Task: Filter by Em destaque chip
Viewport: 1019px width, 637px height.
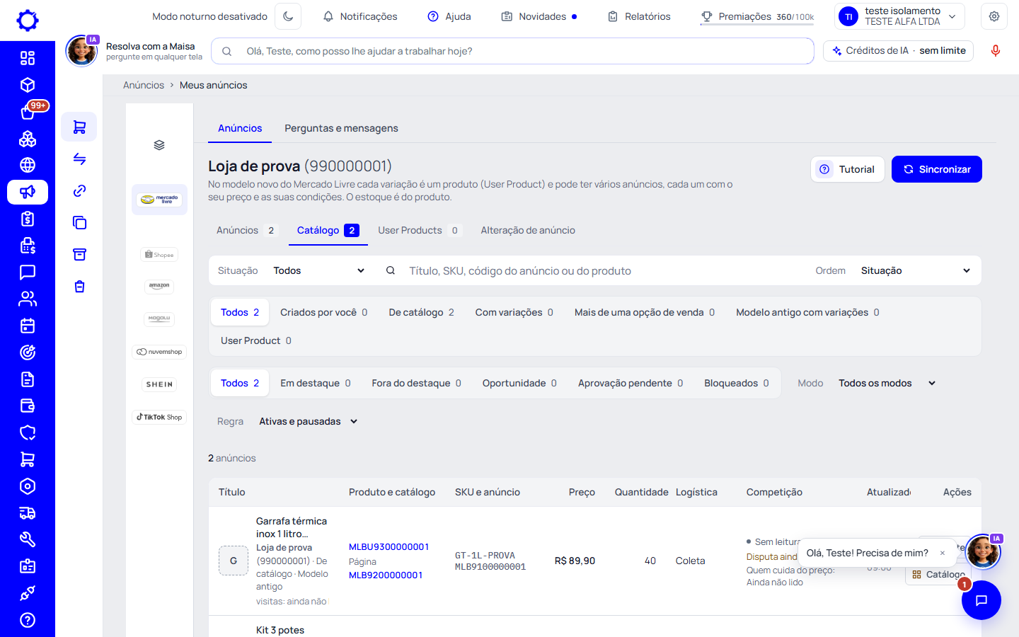Action: click(x=315, y=383)
